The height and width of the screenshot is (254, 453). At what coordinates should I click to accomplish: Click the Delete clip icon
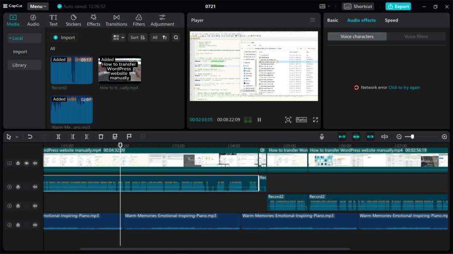[101, 137]
